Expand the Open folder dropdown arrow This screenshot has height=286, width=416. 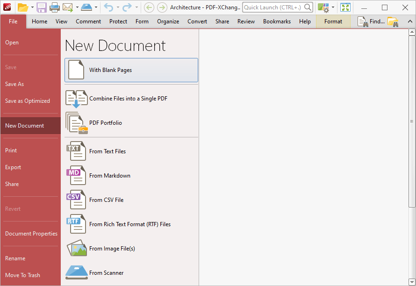click(x=32, y=7)
